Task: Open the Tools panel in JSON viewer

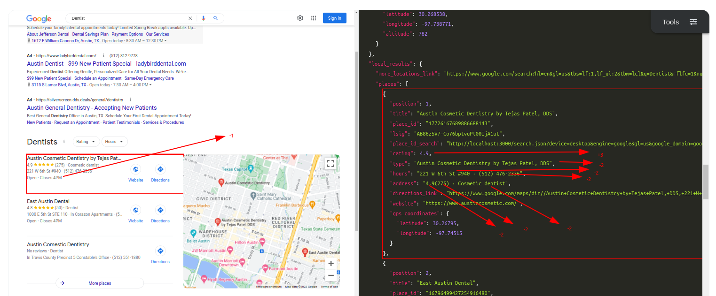Action: [680, 22]
